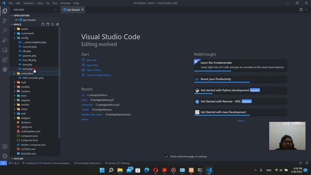The height and width of the screenshot is (175, 311).
Task: Open the Opera browser from the taskbar
Action: tap(155, 170)
